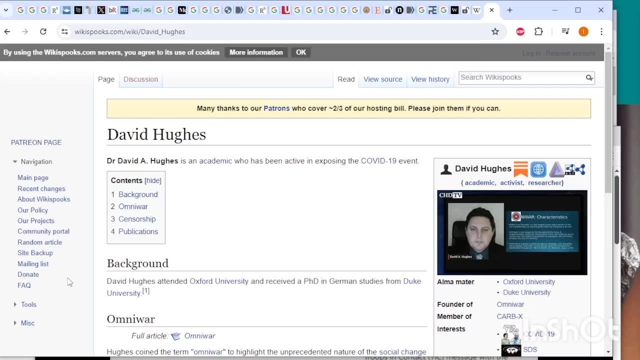
Task: Open the PATREON PAGE sidebar link
Action: pos(36,142)
